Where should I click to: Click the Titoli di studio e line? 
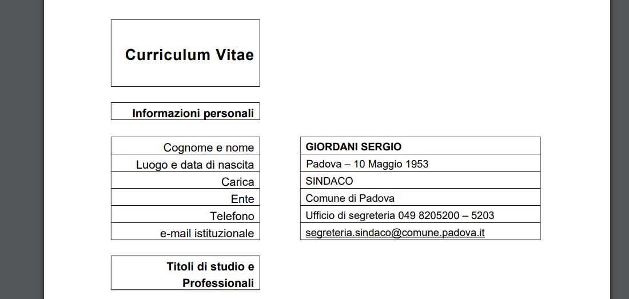pos(210,266)
